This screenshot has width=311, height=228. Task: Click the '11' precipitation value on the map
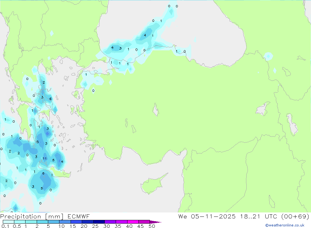coord(44,159)
